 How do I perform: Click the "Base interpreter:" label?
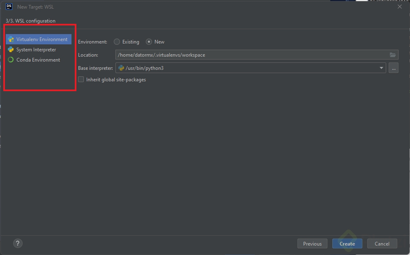pos(95,68)
